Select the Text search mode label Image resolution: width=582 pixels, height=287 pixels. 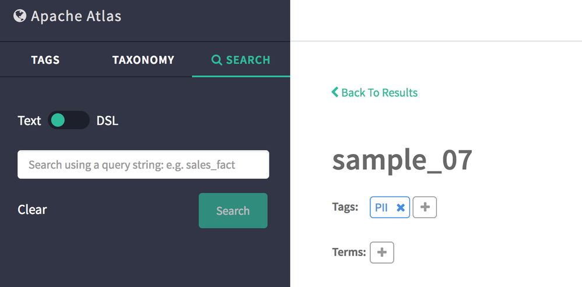point(29,121)
